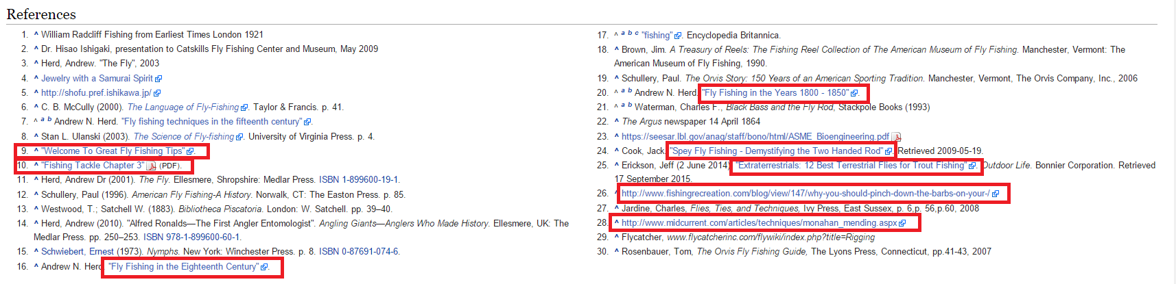
Task: Click text 'Black Bass and the Fly Rod'
Action: tap(779, 107)
